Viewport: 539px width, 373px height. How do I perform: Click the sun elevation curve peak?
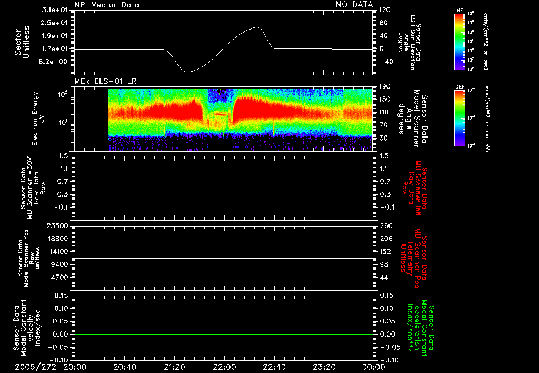coord(257,27)
